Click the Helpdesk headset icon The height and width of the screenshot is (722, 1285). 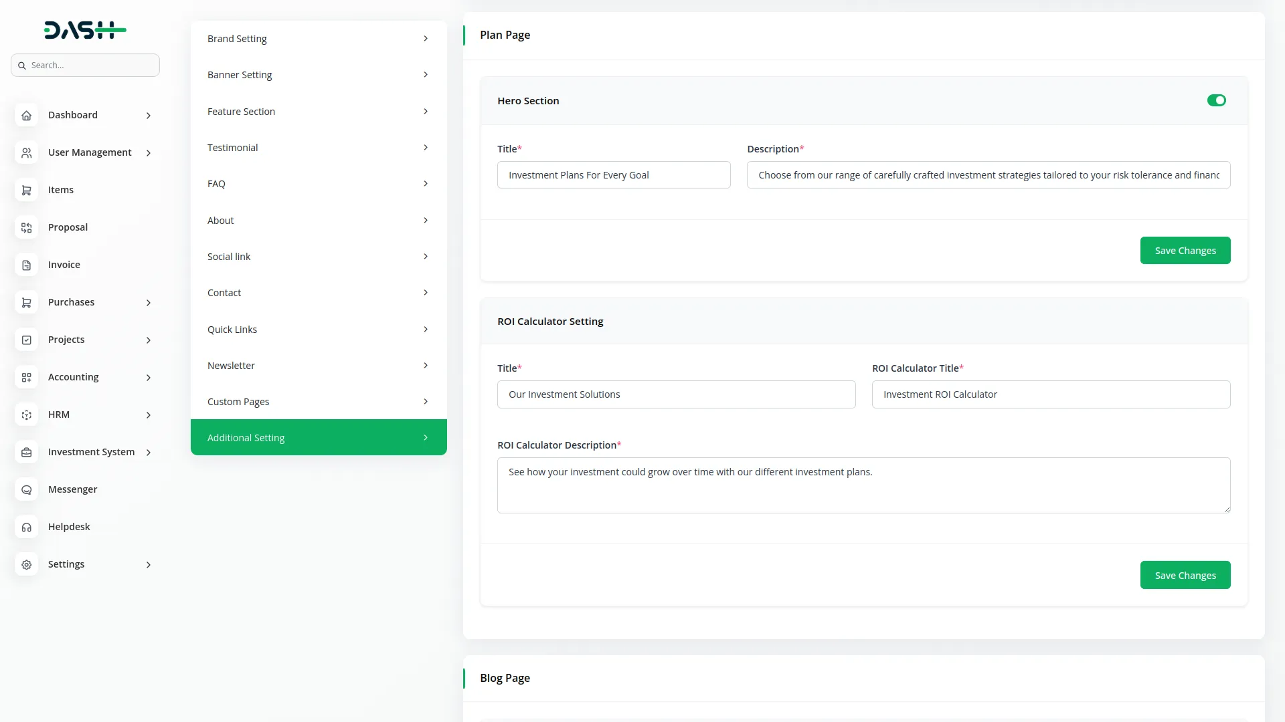[26, 527]
